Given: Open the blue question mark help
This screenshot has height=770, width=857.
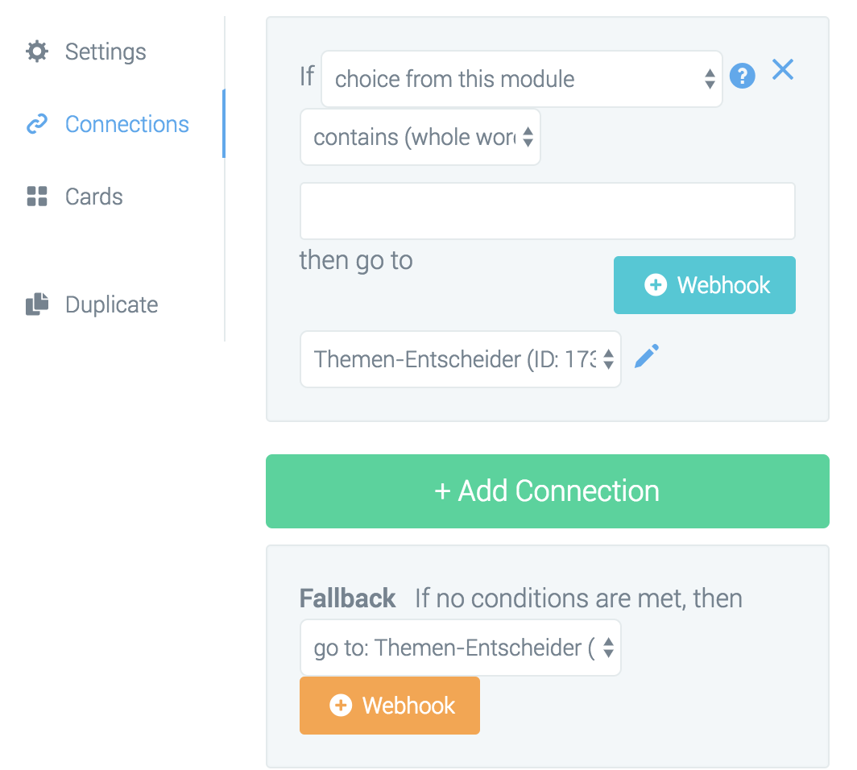Looking at the screenshot, I should (x=743, y=76).
